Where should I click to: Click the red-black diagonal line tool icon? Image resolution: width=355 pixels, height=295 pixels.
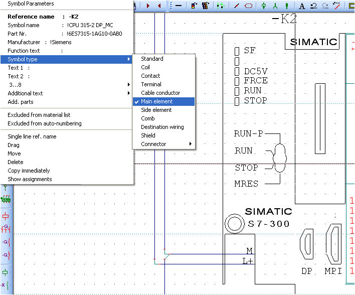click(237, 6)
